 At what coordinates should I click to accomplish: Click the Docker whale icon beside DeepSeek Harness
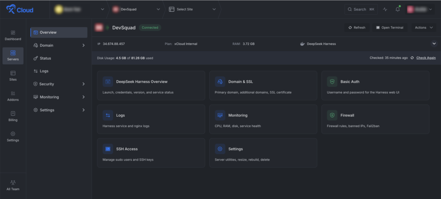pyautogui.click(x=303, y=44)
